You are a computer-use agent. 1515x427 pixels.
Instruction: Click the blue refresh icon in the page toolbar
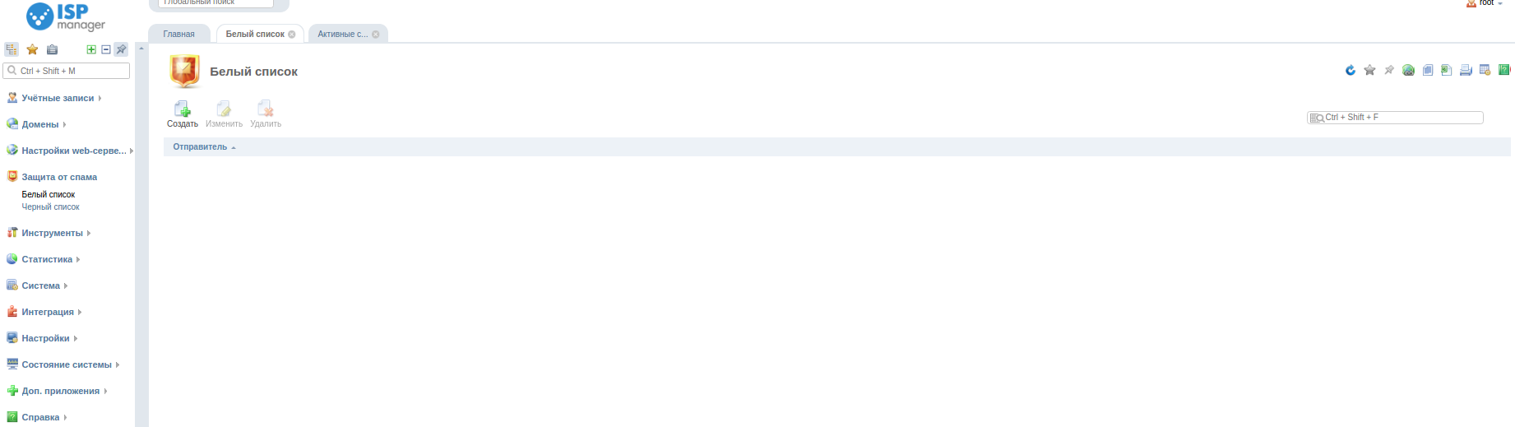(x=1350, y=70)
